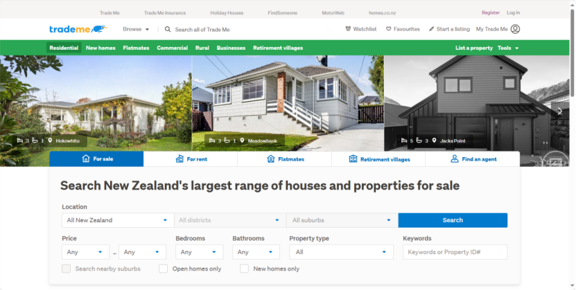
Task: Click the blue Search button
Action: click(x=453, y=220)
